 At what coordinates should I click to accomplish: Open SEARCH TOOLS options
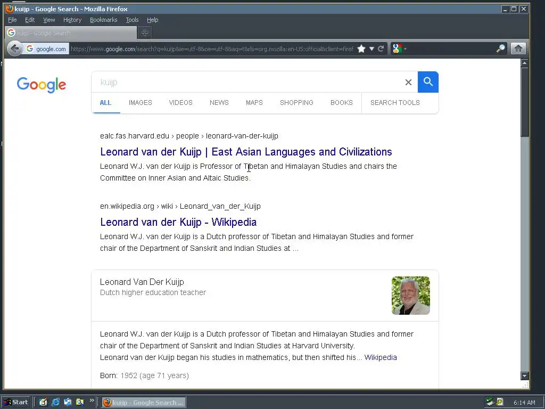point(395,103)
